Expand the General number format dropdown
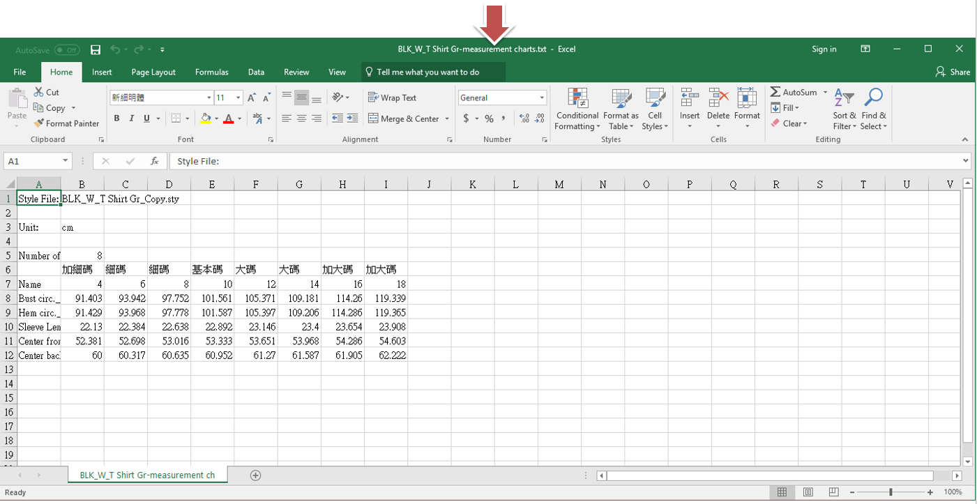Viewport: 977px width, 504px height. point(542,98)
